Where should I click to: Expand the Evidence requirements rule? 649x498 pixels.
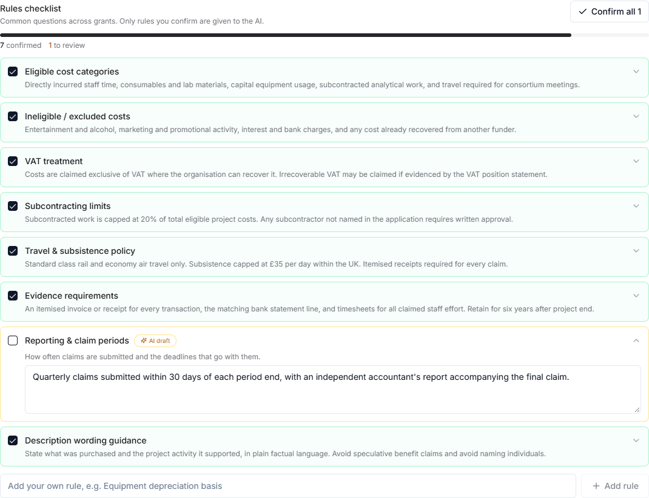[636, 296]
